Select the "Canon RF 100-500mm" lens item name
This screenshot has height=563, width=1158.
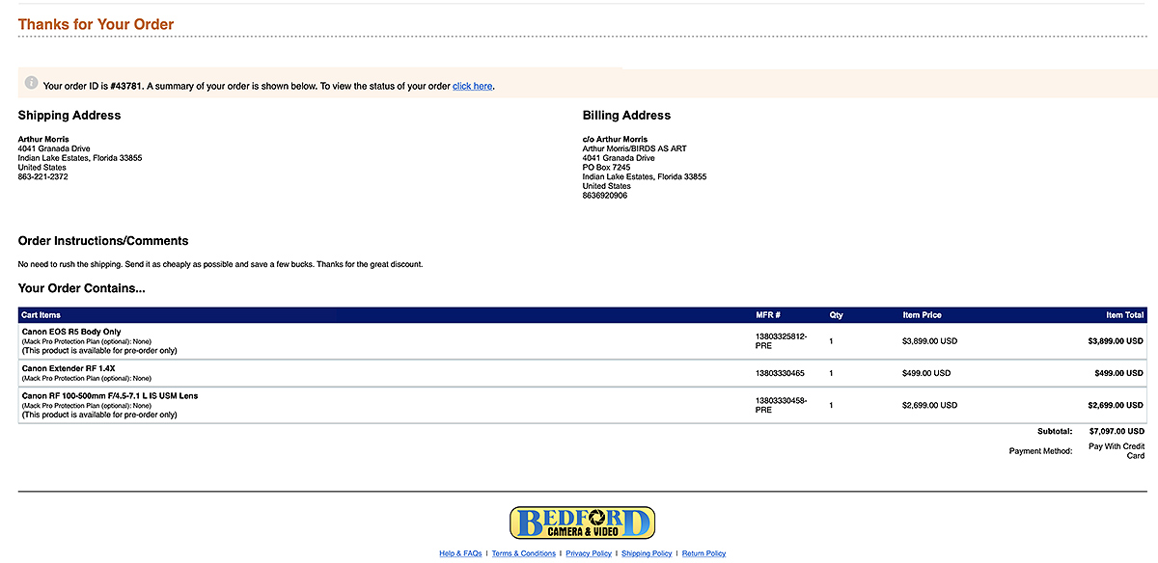pos(110,396)
